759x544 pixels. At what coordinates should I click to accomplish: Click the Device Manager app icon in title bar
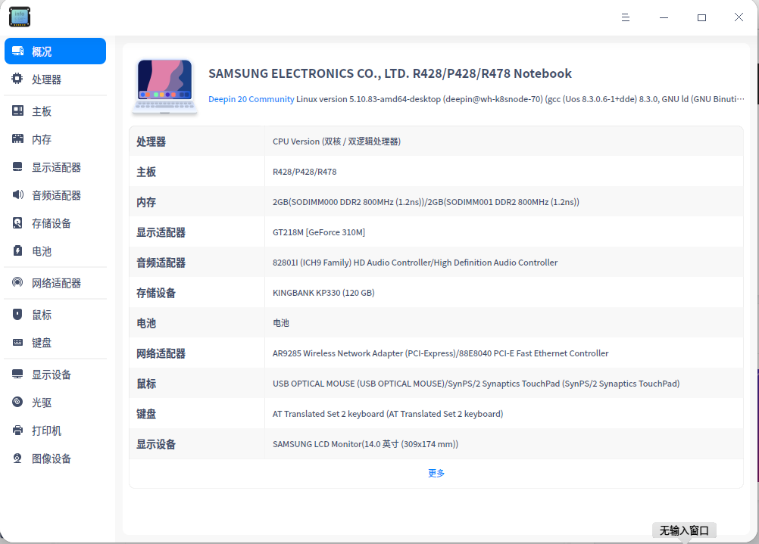20,17
